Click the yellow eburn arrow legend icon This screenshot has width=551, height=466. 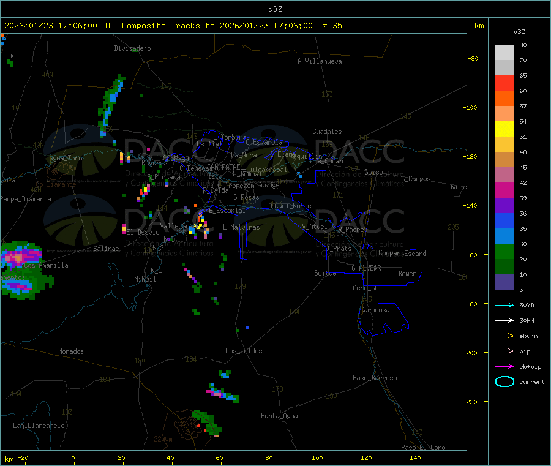(504, 336)
